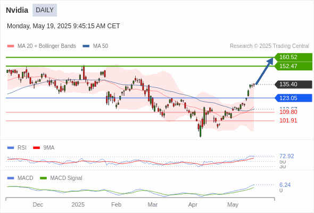Image resolution: width=314 pixels, height=213 pixels.
Task: Click the red 101.91 support level
Action: tap(288, 121)
